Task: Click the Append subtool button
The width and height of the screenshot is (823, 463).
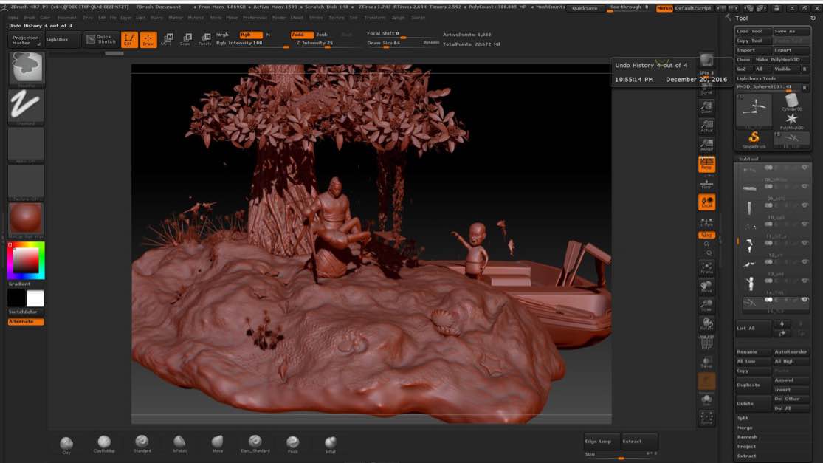Action: (x=791, y=380)
